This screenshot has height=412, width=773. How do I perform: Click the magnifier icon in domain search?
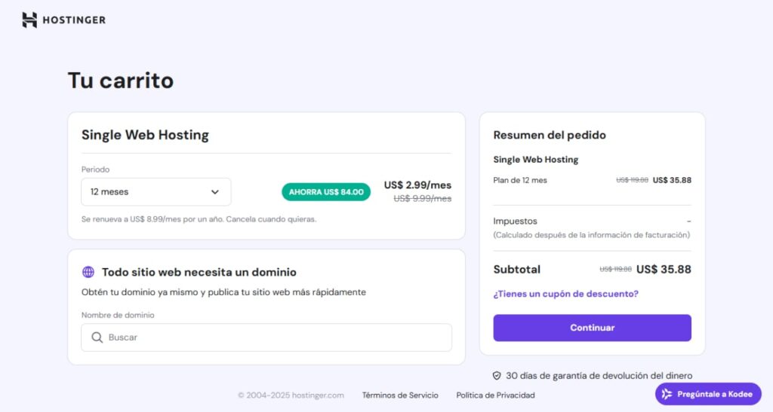coord(97,337)
